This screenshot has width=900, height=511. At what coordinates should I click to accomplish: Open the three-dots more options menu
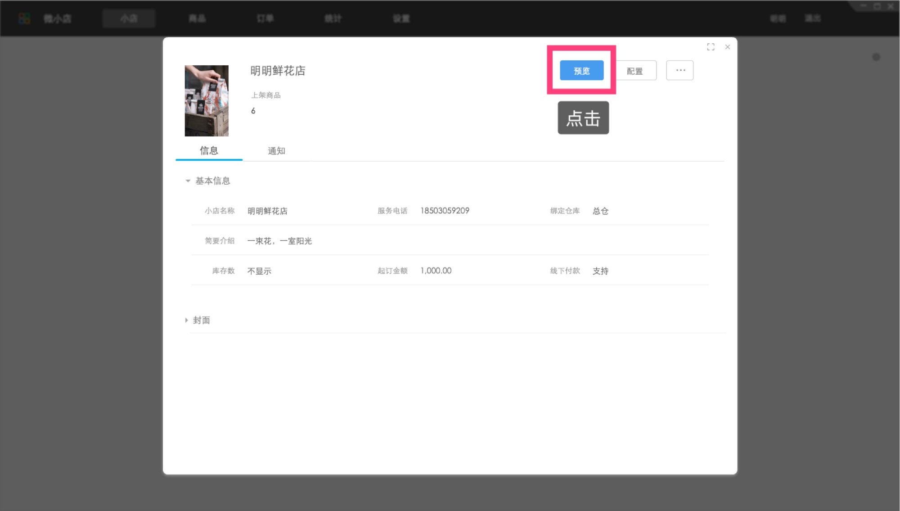680,70
